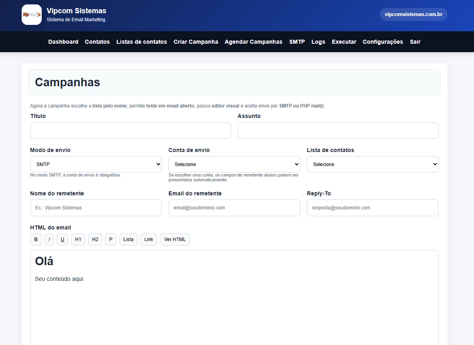Add a hyperlink with the Link button
This screenshot has width=474, height=345.
click(149, 239)
